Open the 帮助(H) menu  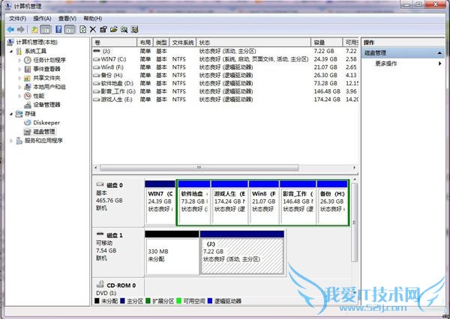[x=93, y=19]
